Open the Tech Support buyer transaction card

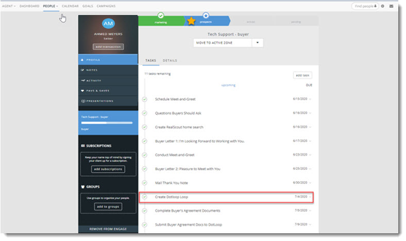[x=108, y=123]
